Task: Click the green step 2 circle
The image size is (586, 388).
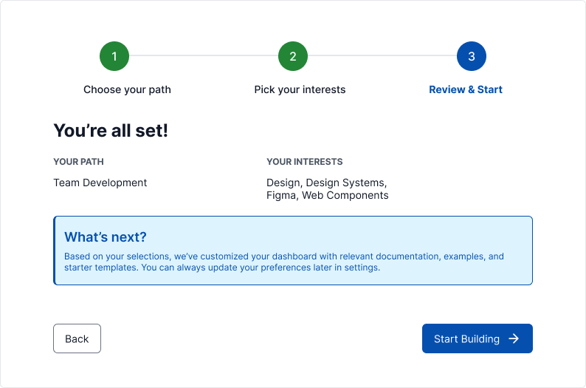Action: click(293, 56)
